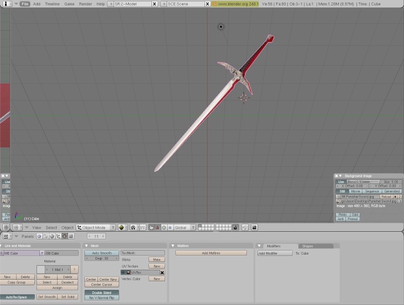Screen dimensions: 404x305
Task: Unlink the PunisherSword image with X
Action: (x=395, y=197)
